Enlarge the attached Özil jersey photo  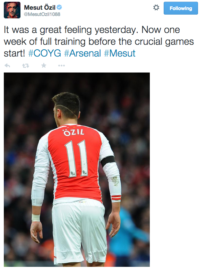(x=77, y=170)
